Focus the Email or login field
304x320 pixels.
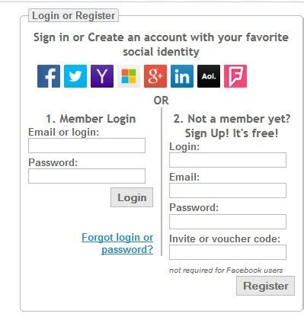click(x=87, y=146)
